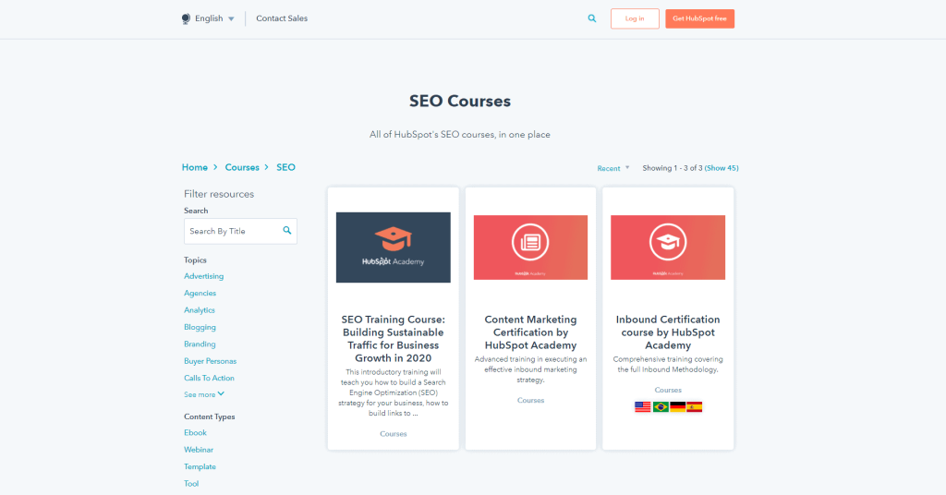Click the SEO Courses page heading
This screenshot has width=946, height=495.
click(x=460, y=101)
